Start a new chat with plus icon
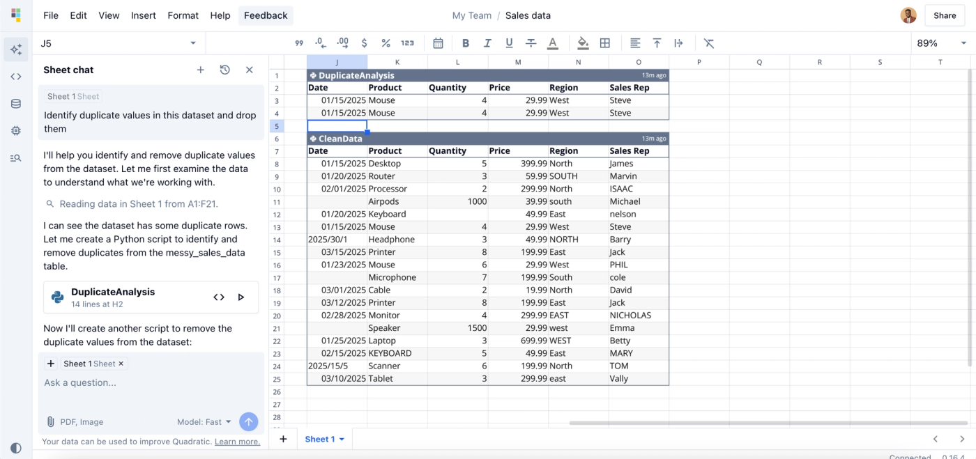 (201, 70)
